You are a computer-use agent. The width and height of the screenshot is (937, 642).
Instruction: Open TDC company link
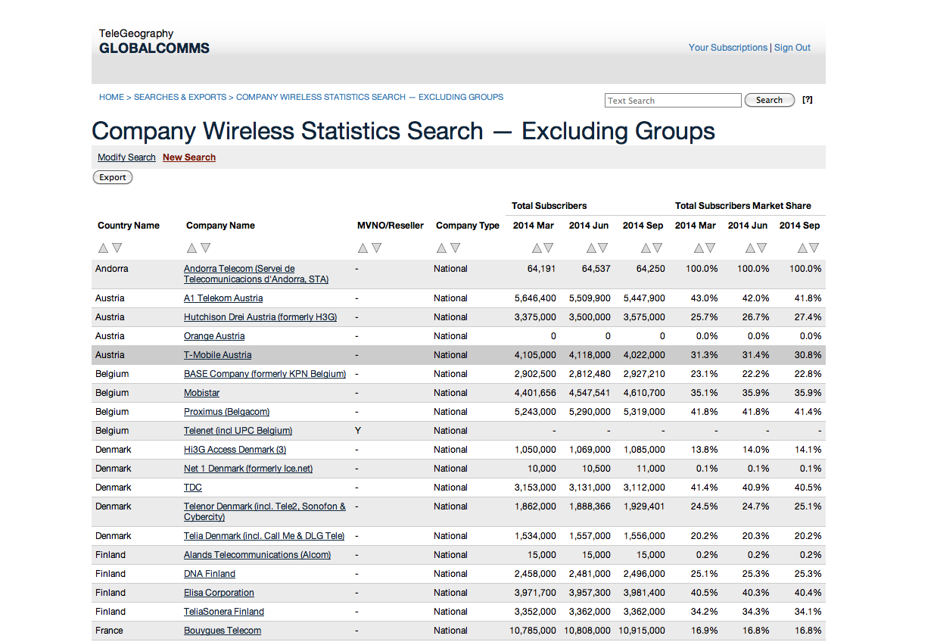point(193,488)
